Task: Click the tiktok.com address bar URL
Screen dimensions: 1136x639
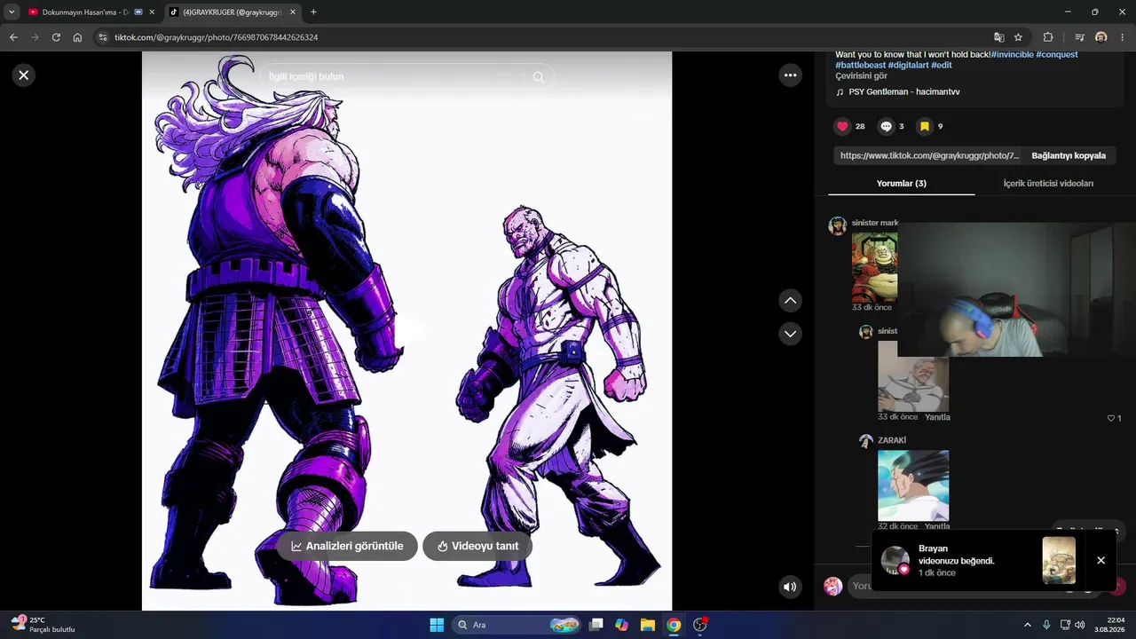Action: [217, 37]
